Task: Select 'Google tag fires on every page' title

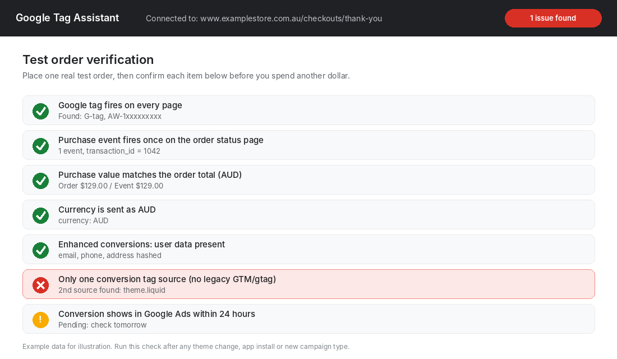Action: (x=120, y=105)
